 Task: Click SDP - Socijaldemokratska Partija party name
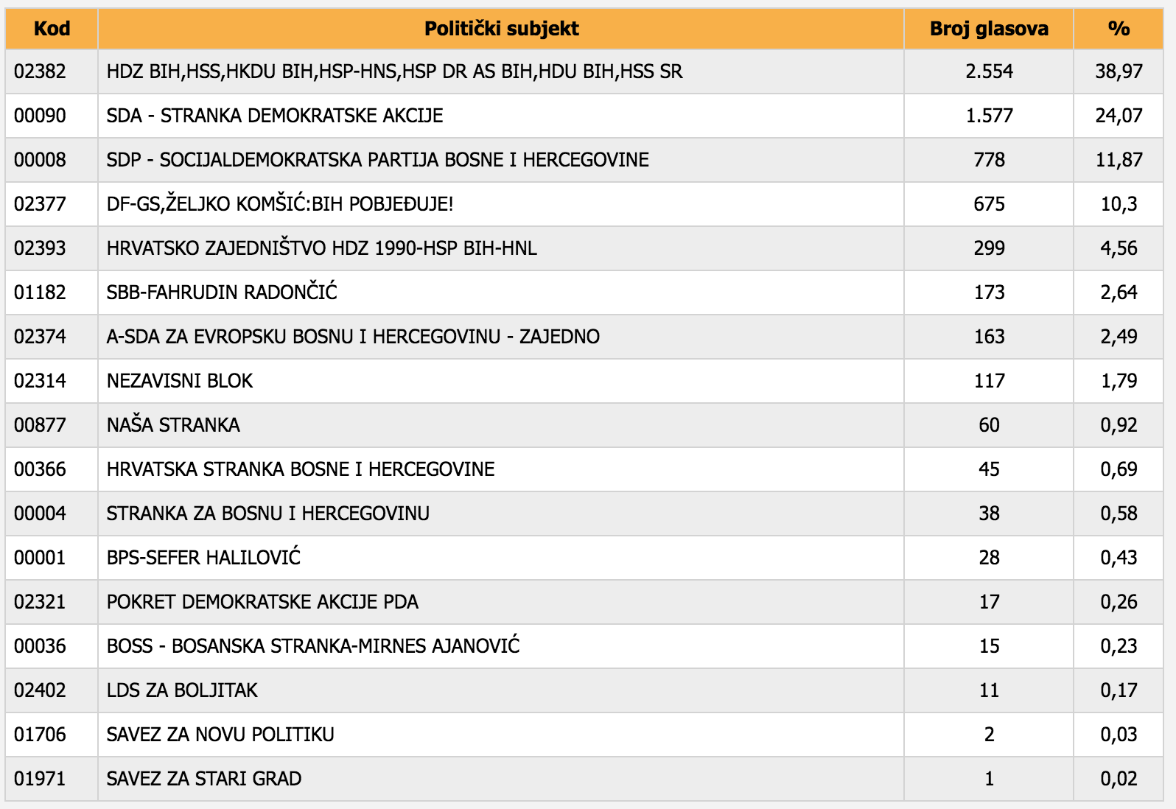377,160
